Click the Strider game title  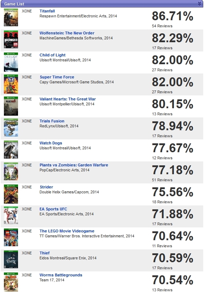point(46,187)
